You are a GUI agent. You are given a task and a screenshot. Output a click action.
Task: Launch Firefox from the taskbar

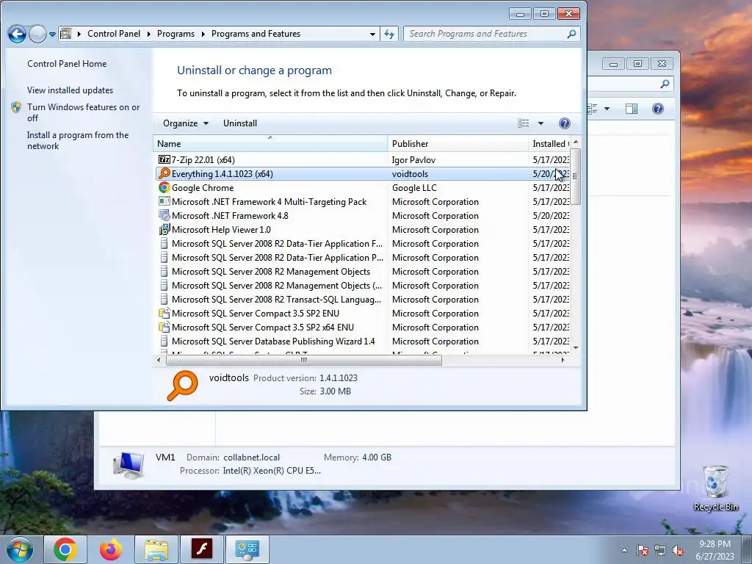(111, 549)
